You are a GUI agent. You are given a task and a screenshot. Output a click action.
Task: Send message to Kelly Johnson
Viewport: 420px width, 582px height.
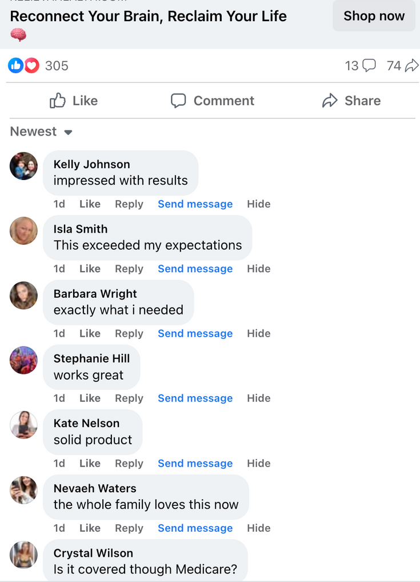[195, 204]
